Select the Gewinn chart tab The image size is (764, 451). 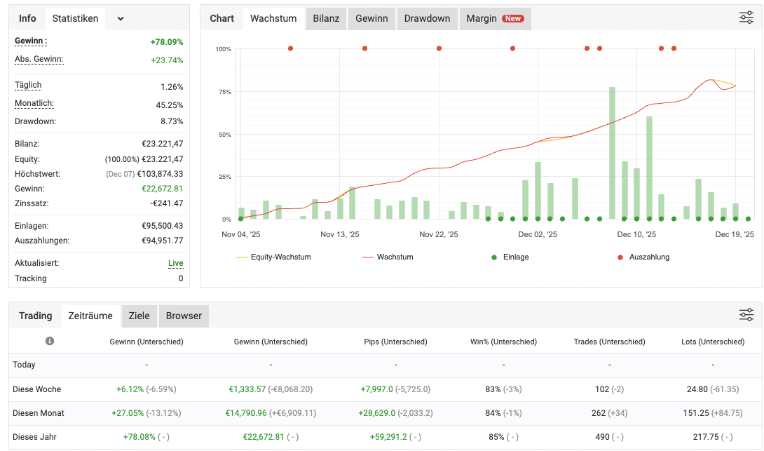pyautogui.click(x=371, y=19)
